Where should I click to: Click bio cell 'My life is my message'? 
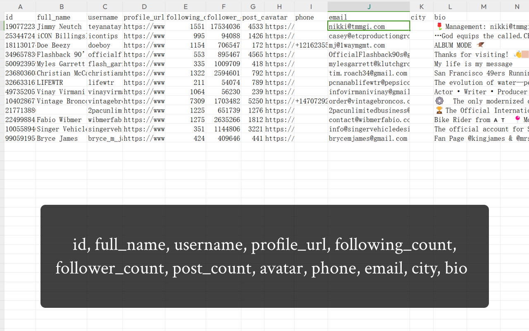click(x=473, y=64)
